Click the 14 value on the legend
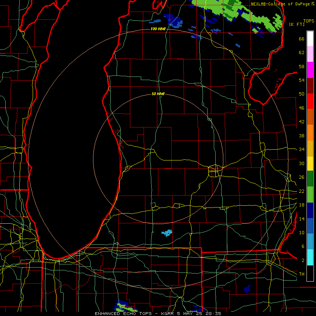316x316 pixels. click(302, 219)
